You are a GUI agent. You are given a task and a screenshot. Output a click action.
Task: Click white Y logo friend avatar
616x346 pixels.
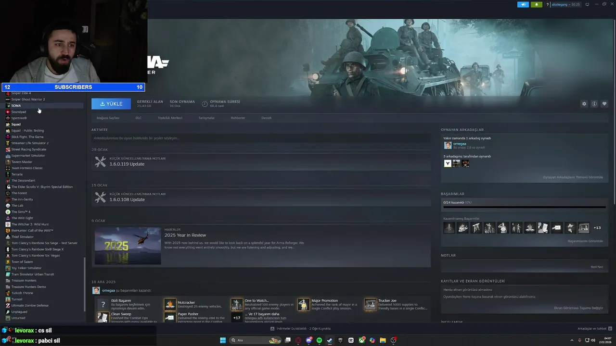[x=448, y=163]
